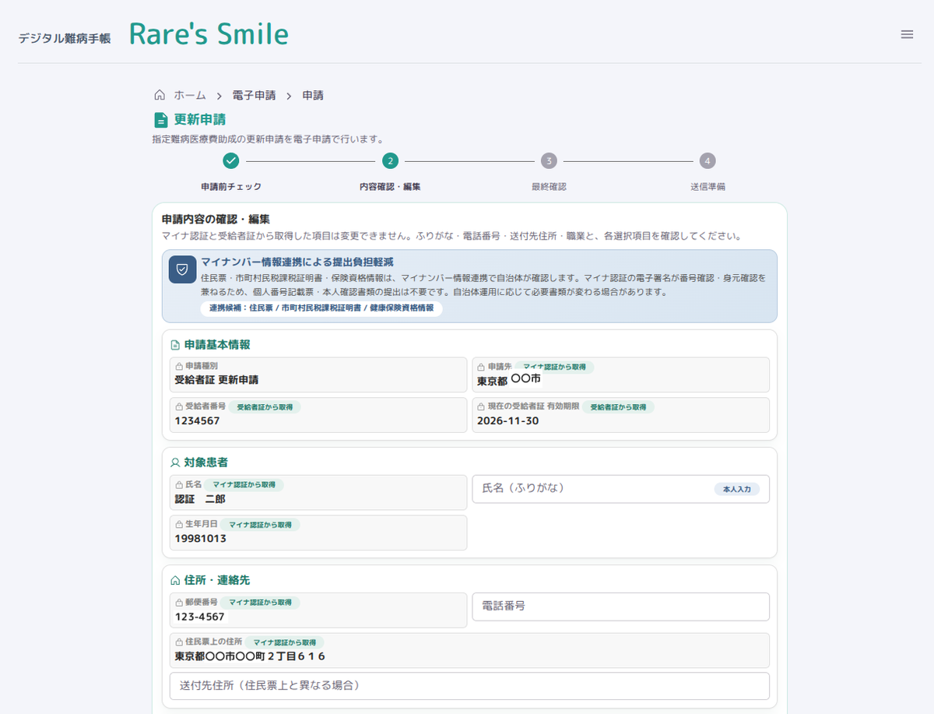Click the Rare's Smile logo

[x=209, y=33]
